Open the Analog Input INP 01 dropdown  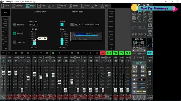click(x=34, y=25)
